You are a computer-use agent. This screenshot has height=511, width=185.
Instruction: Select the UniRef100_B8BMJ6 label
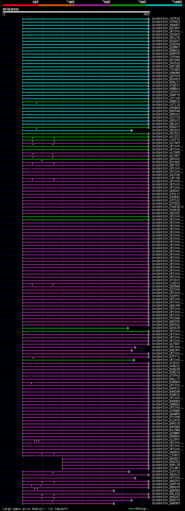tap(166, 102)
